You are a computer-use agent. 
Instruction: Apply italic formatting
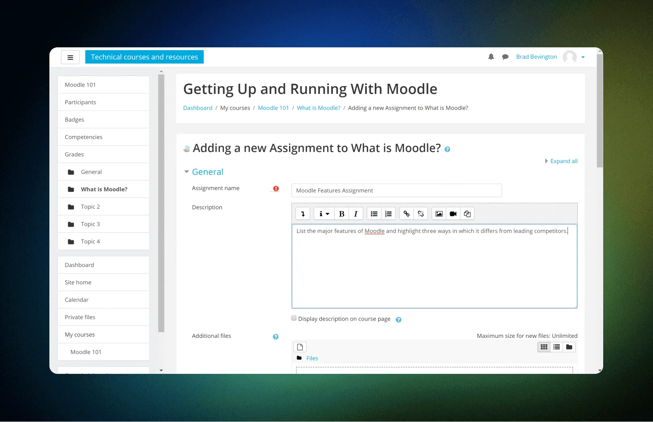[356, 214]
